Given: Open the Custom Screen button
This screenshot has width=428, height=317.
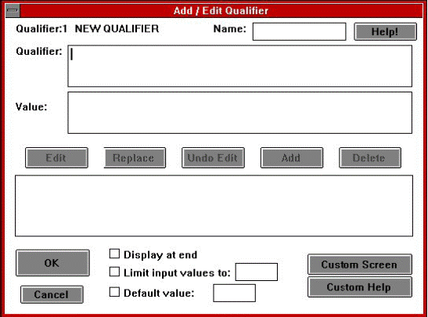Looking at the screenshot, I should point(360,265).
